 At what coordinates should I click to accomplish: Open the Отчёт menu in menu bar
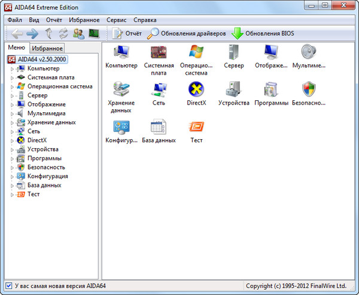[x=54, y=20]
